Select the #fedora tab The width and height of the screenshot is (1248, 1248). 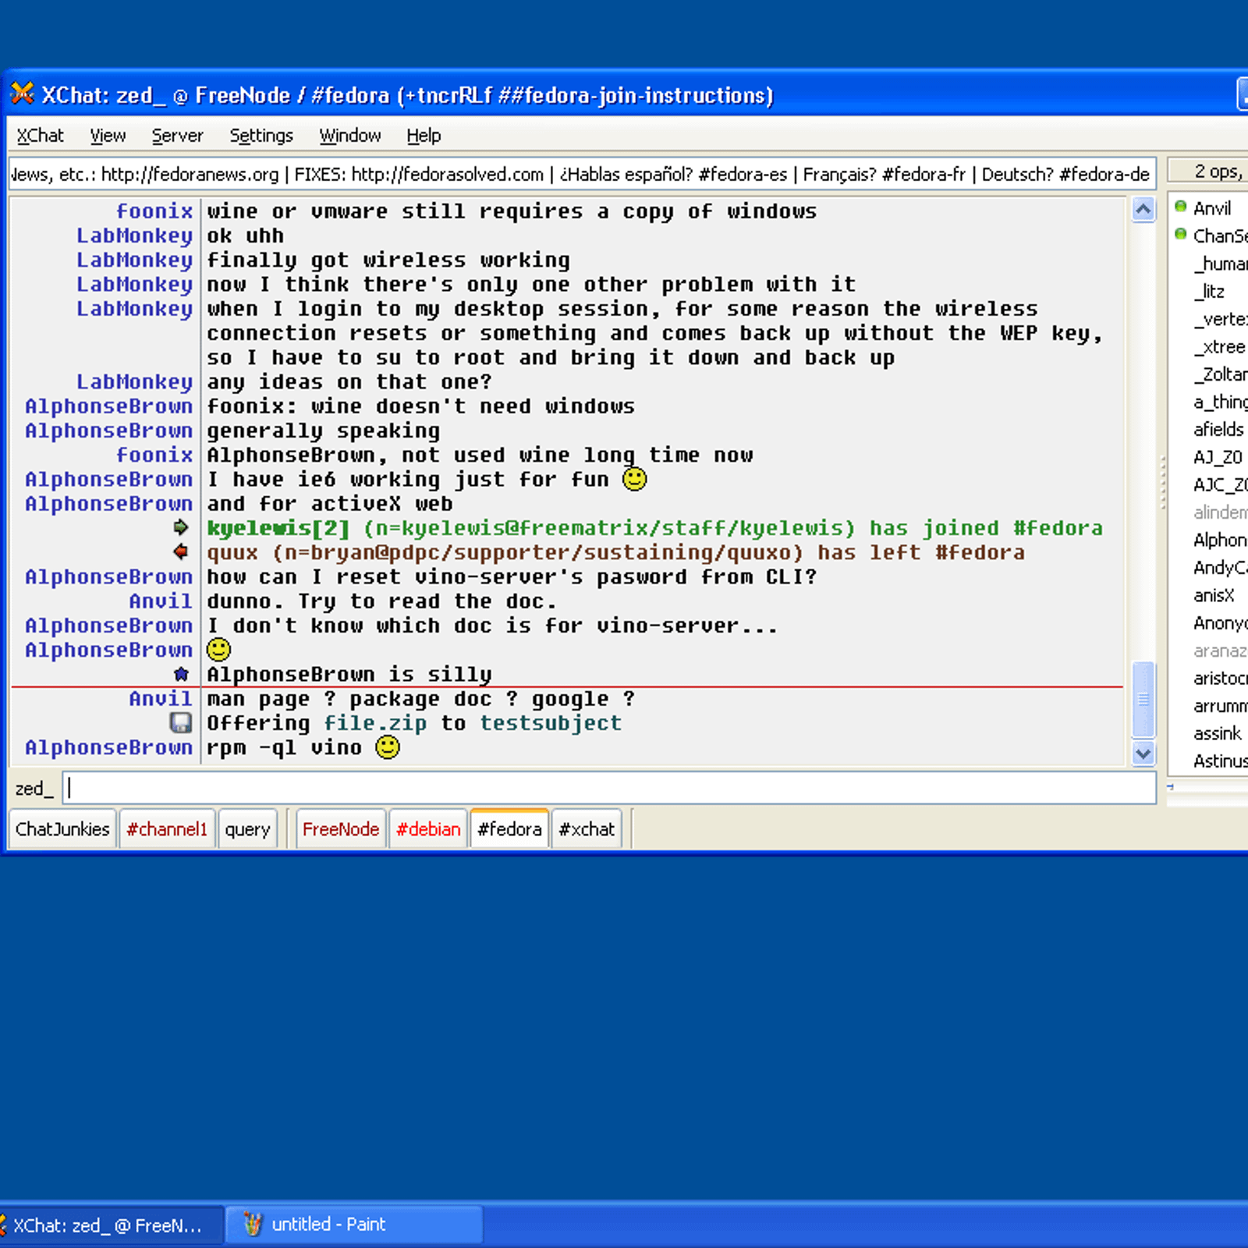[x=509, y=828]
